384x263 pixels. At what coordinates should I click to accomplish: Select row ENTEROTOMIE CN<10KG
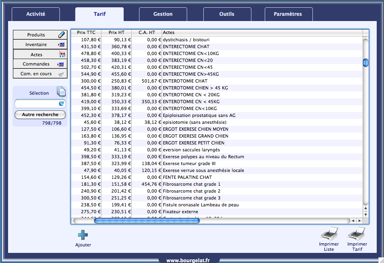217,108
